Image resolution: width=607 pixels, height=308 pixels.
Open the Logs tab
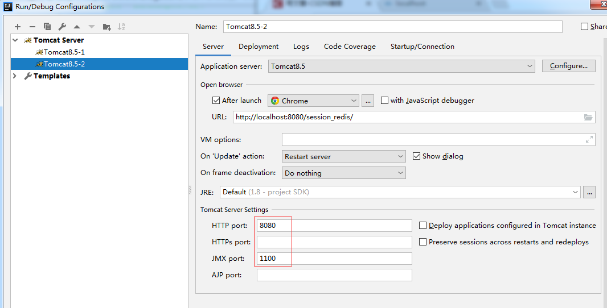coord(301,47)
